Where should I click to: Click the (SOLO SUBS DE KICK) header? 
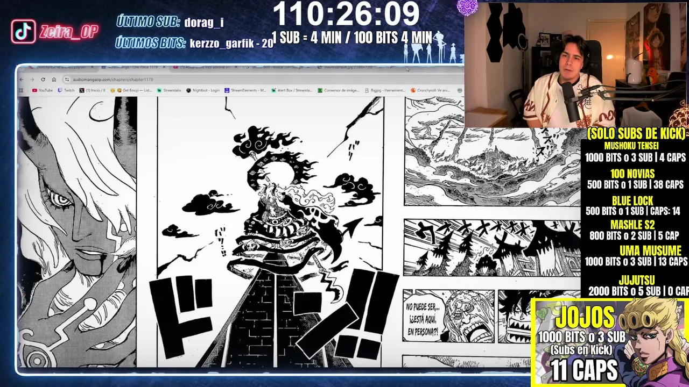pos(636,134)
